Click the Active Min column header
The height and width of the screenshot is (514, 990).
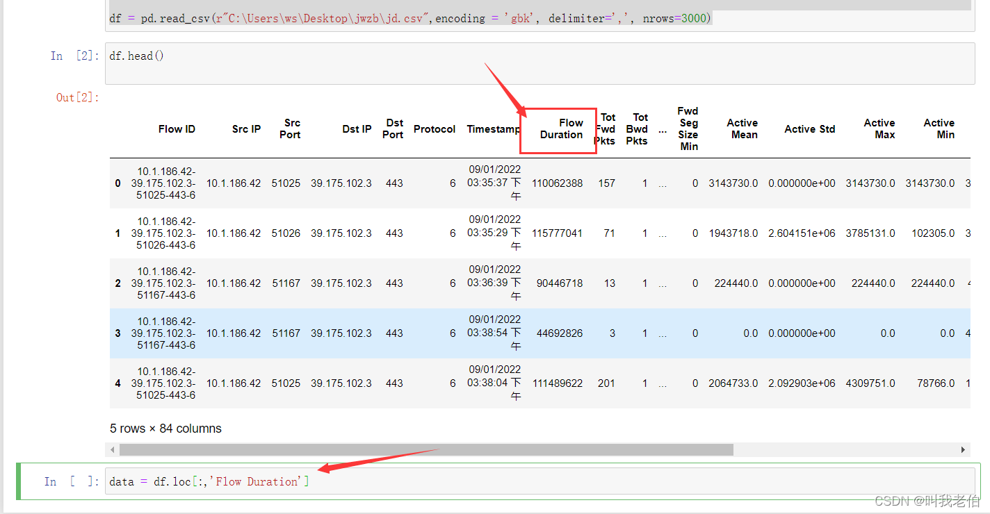point(939,129)
